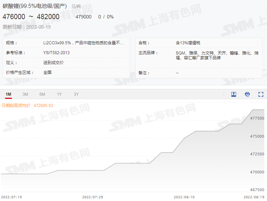
Task: Click the truncated Li2CO3≥99.5% spec text
Action: (x=84, y=43)
